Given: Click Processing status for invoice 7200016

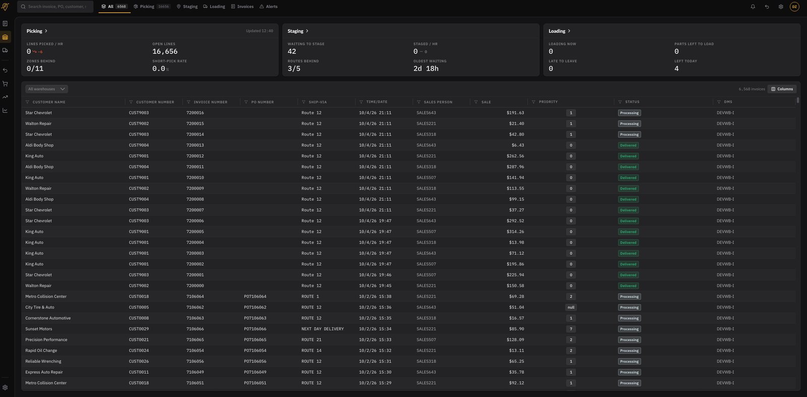Looking at the screenshot, I should pyautogui.click(x=629, y=113).
